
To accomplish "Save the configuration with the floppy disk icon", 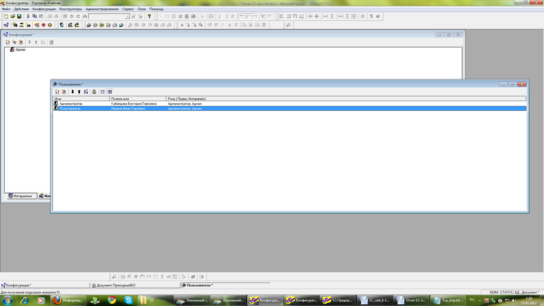I will pos(19,16).
